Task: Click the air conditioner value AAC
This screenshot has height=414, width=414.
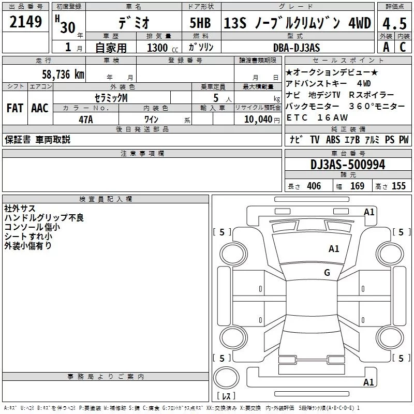Action: [40, 108]
